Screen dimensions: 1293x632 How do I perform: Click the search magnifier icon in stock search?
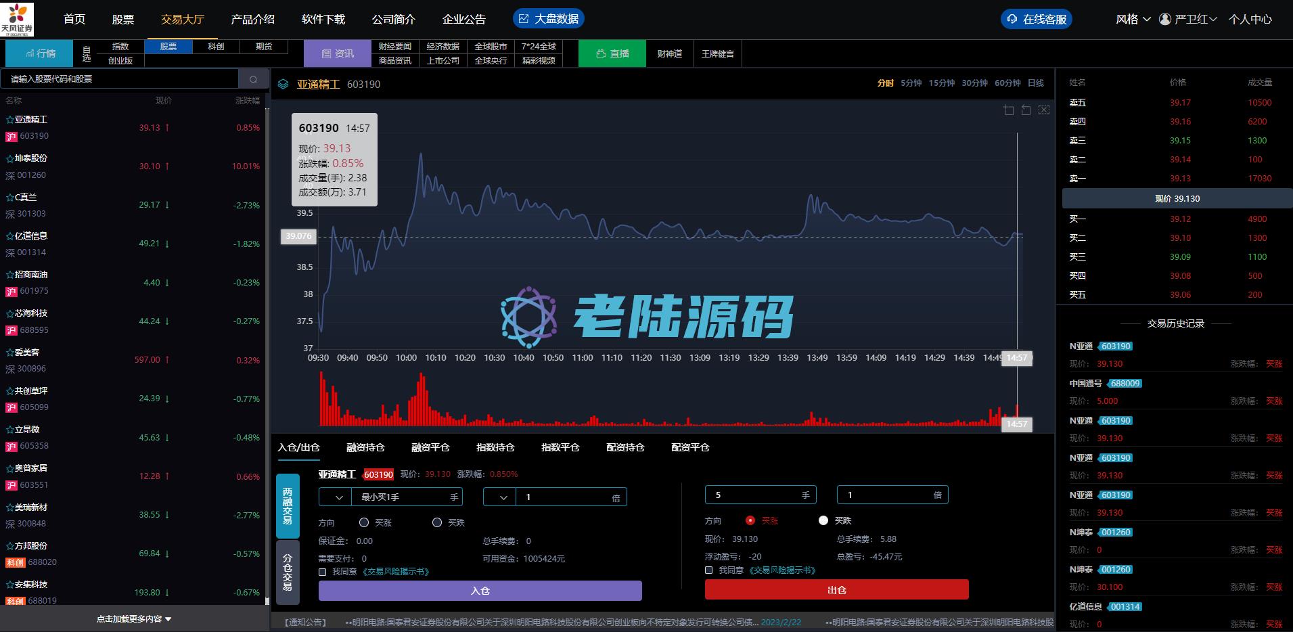pos(254,79)
